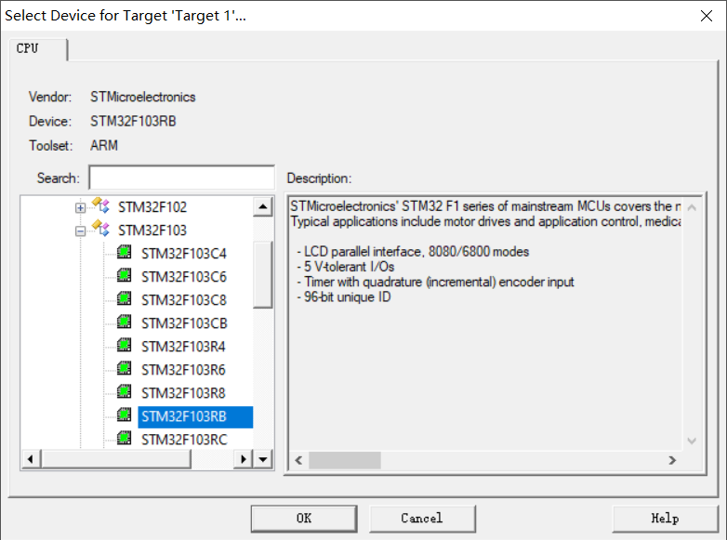This screenshot has height=540, width=727.
Task: Click the chip icon next to STM32F103CB
Action: click(125, 322)
